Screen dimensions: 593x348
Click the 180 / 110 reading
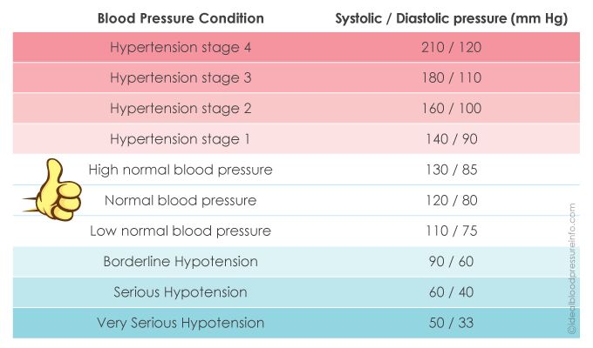tap(453, 77)
